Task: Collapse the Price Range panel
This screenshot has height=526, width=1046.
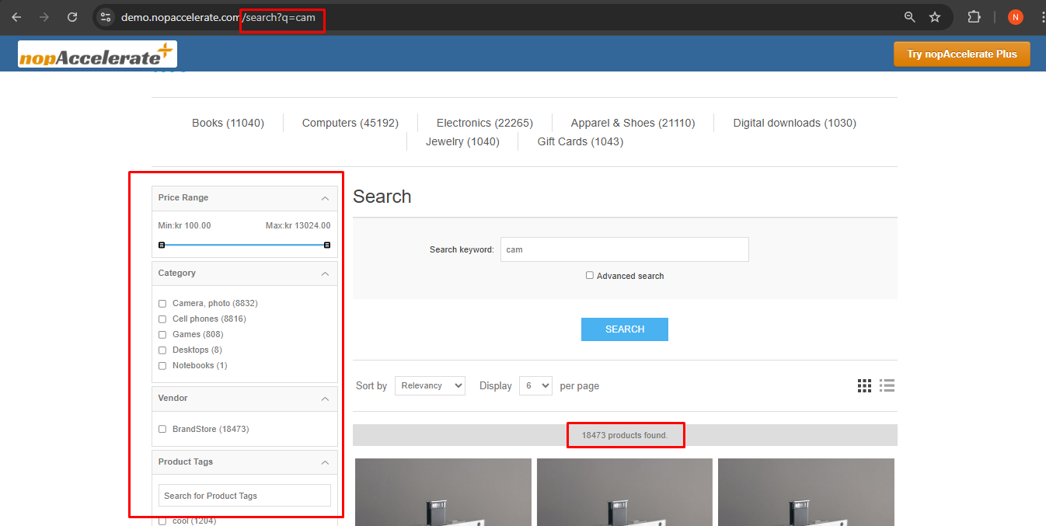Action: coord(325,198)
